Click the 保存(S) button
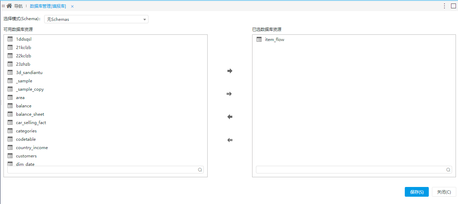This screenshot has width=458, height=204. coord(417,192)
